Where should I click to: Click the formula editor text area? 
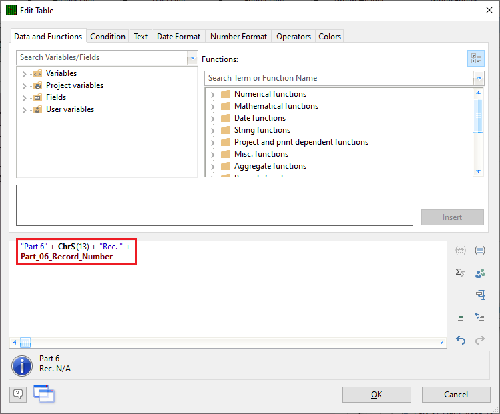click(228, 289)
